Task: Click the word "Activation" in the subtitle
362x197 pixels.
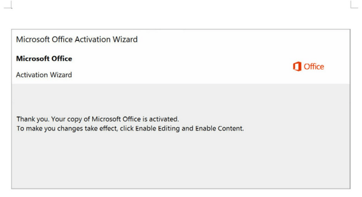Action: [x=33, y=75]
